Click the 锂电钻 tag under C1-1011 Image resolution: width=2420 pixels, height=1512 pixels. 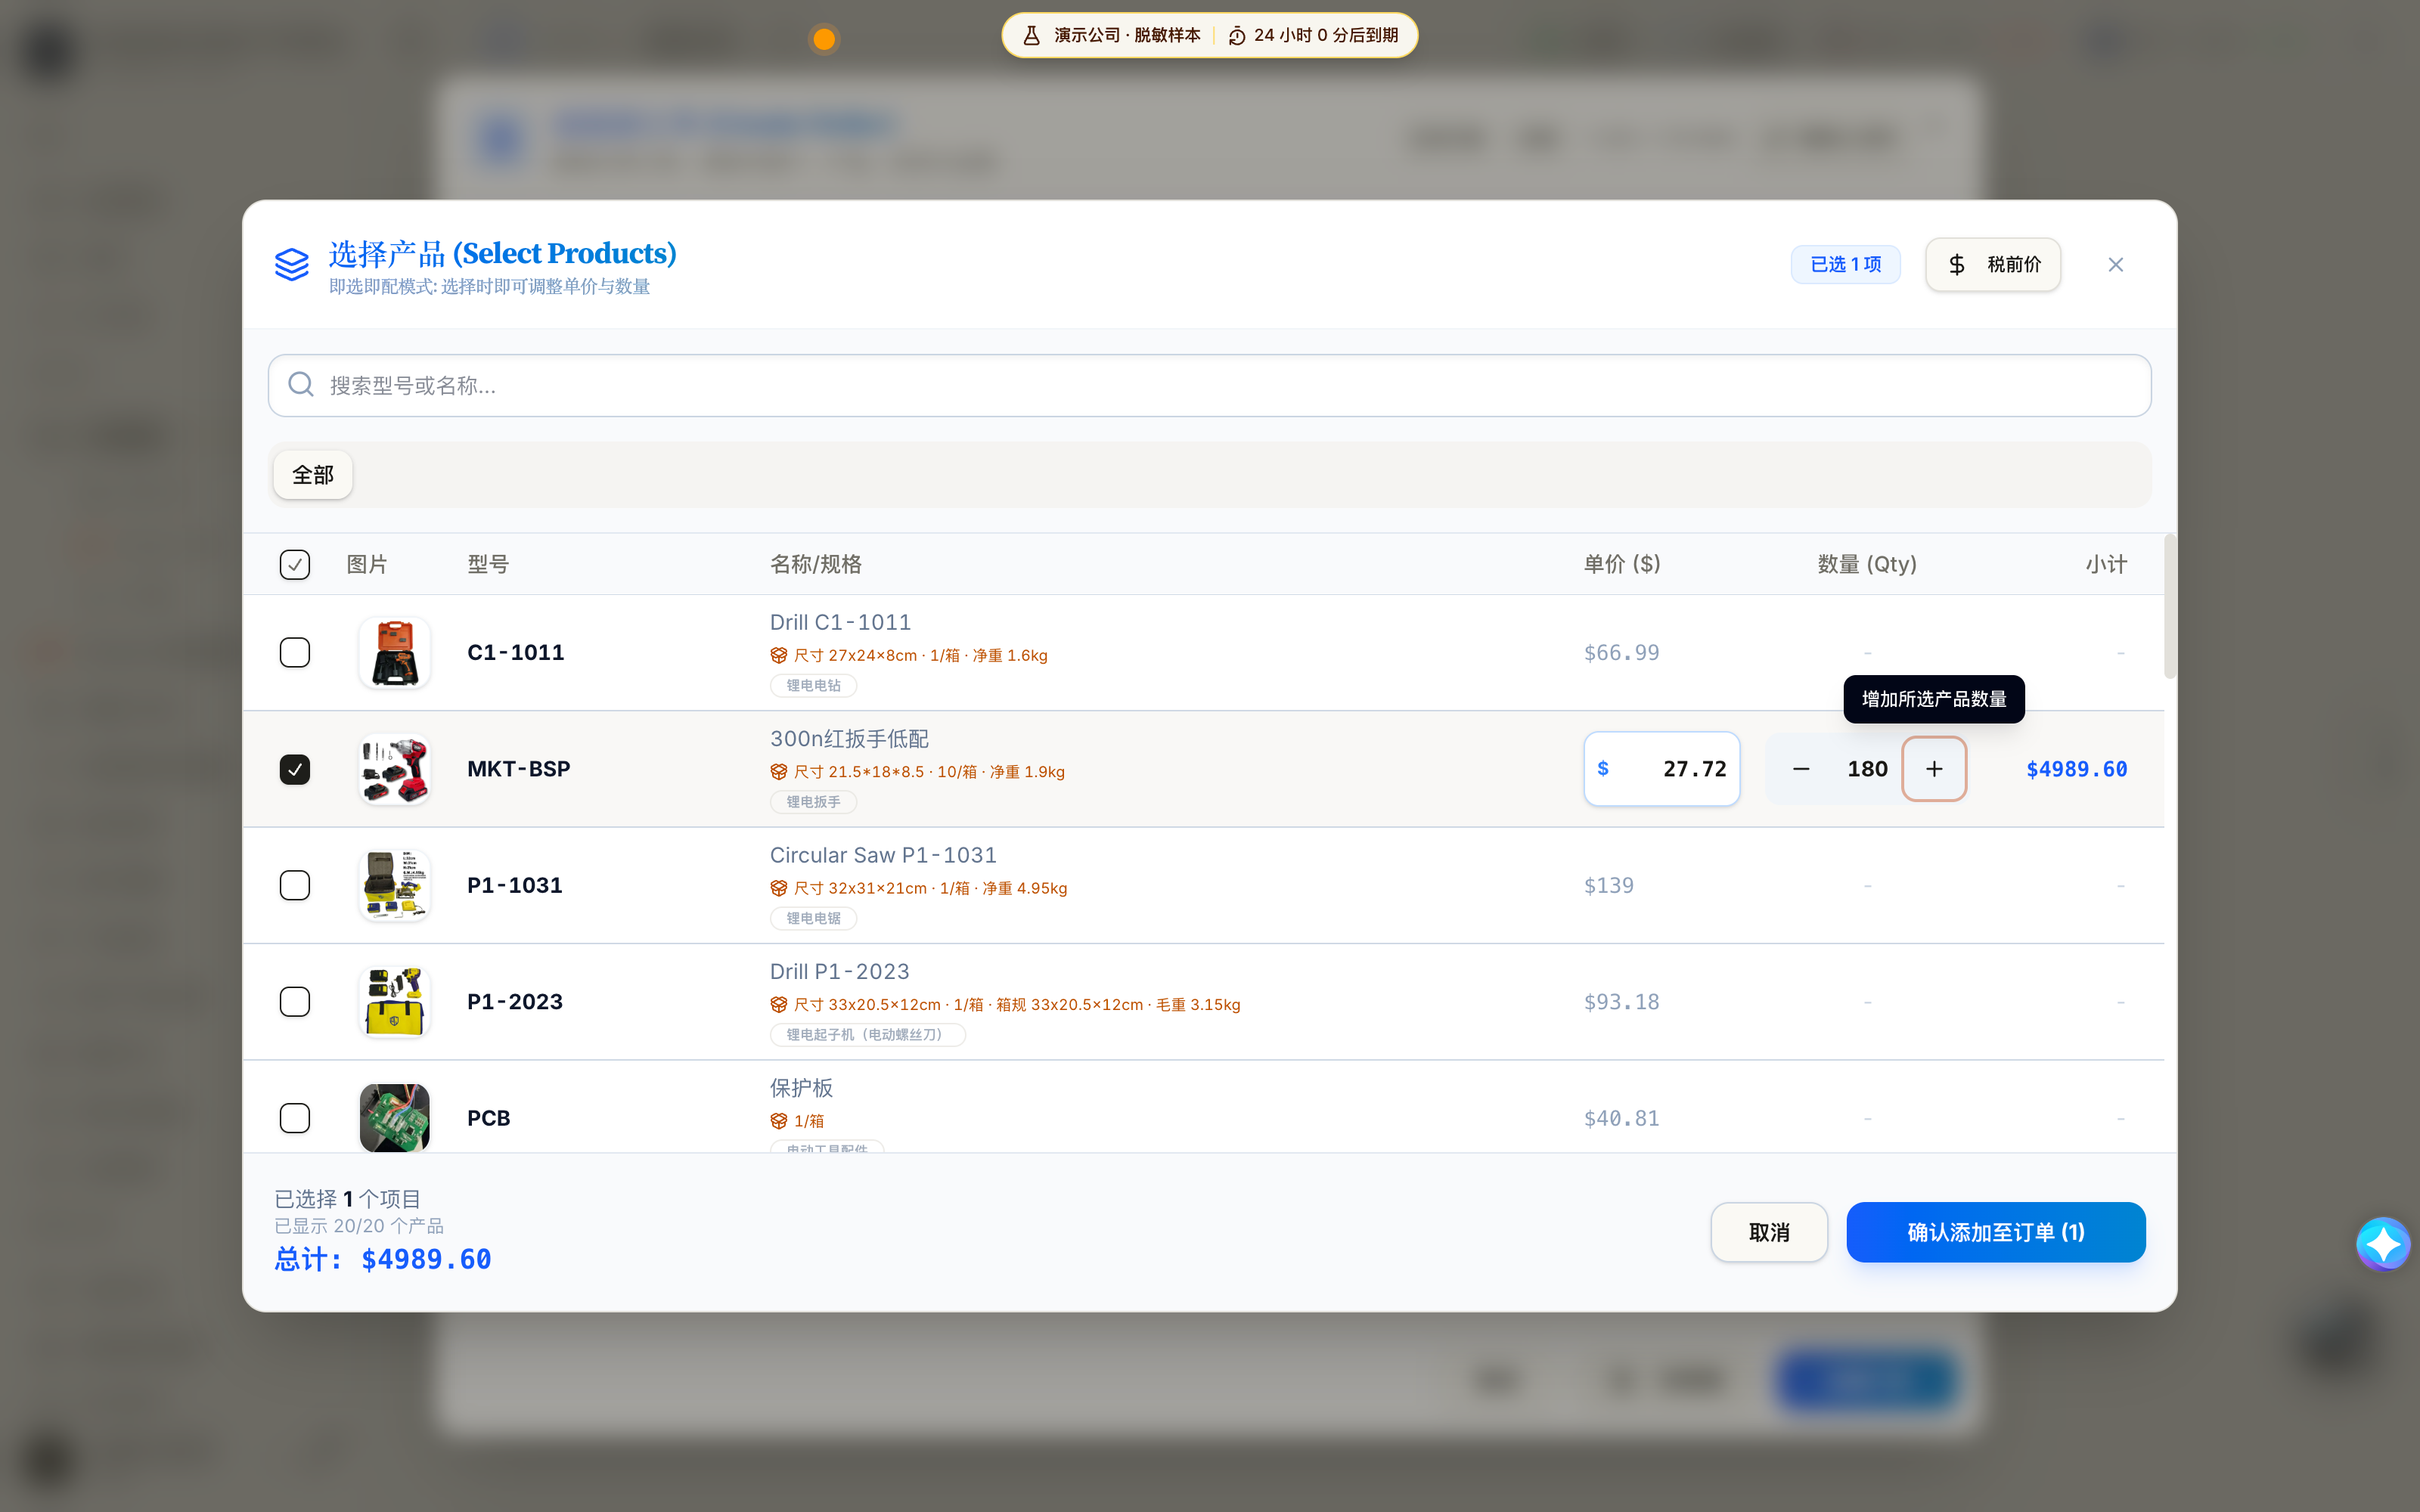[x=813, y=686]
